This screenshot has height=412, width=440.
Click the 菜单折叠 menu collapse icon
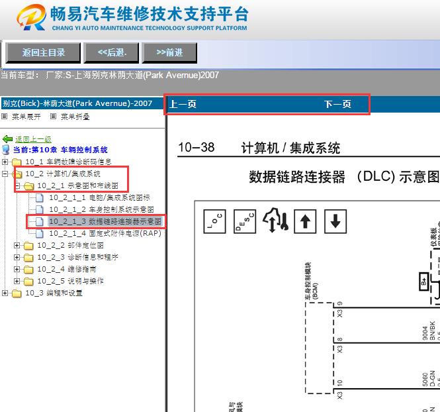click(x=53, y=117)
